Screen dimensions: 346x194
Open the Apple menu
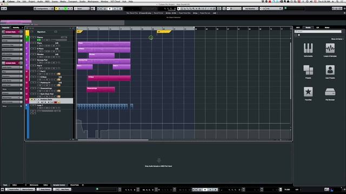[3, 1]
